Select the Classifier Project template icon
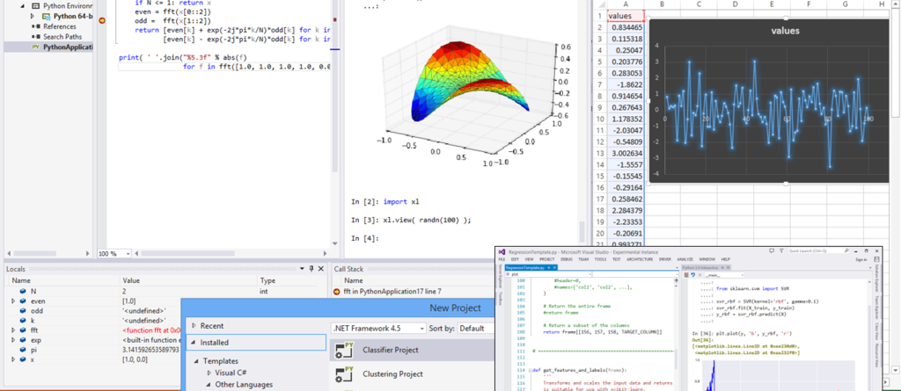The height and width of the screenshot is (391, 901). point(342,351)
